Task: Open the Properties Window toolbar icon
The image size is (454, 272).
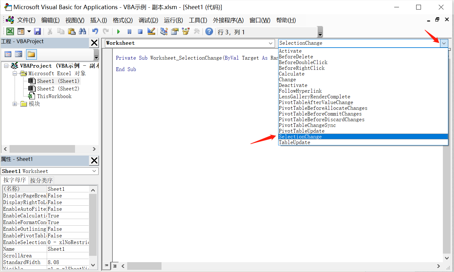Action: (175, 31)
